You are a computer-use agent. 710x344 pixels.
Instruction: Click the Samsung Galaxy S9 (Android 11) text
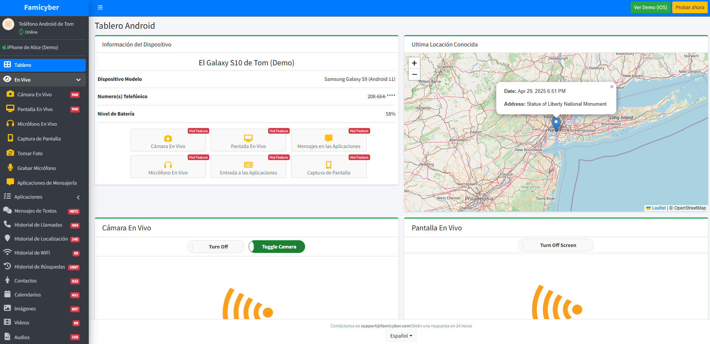point(360,79)
